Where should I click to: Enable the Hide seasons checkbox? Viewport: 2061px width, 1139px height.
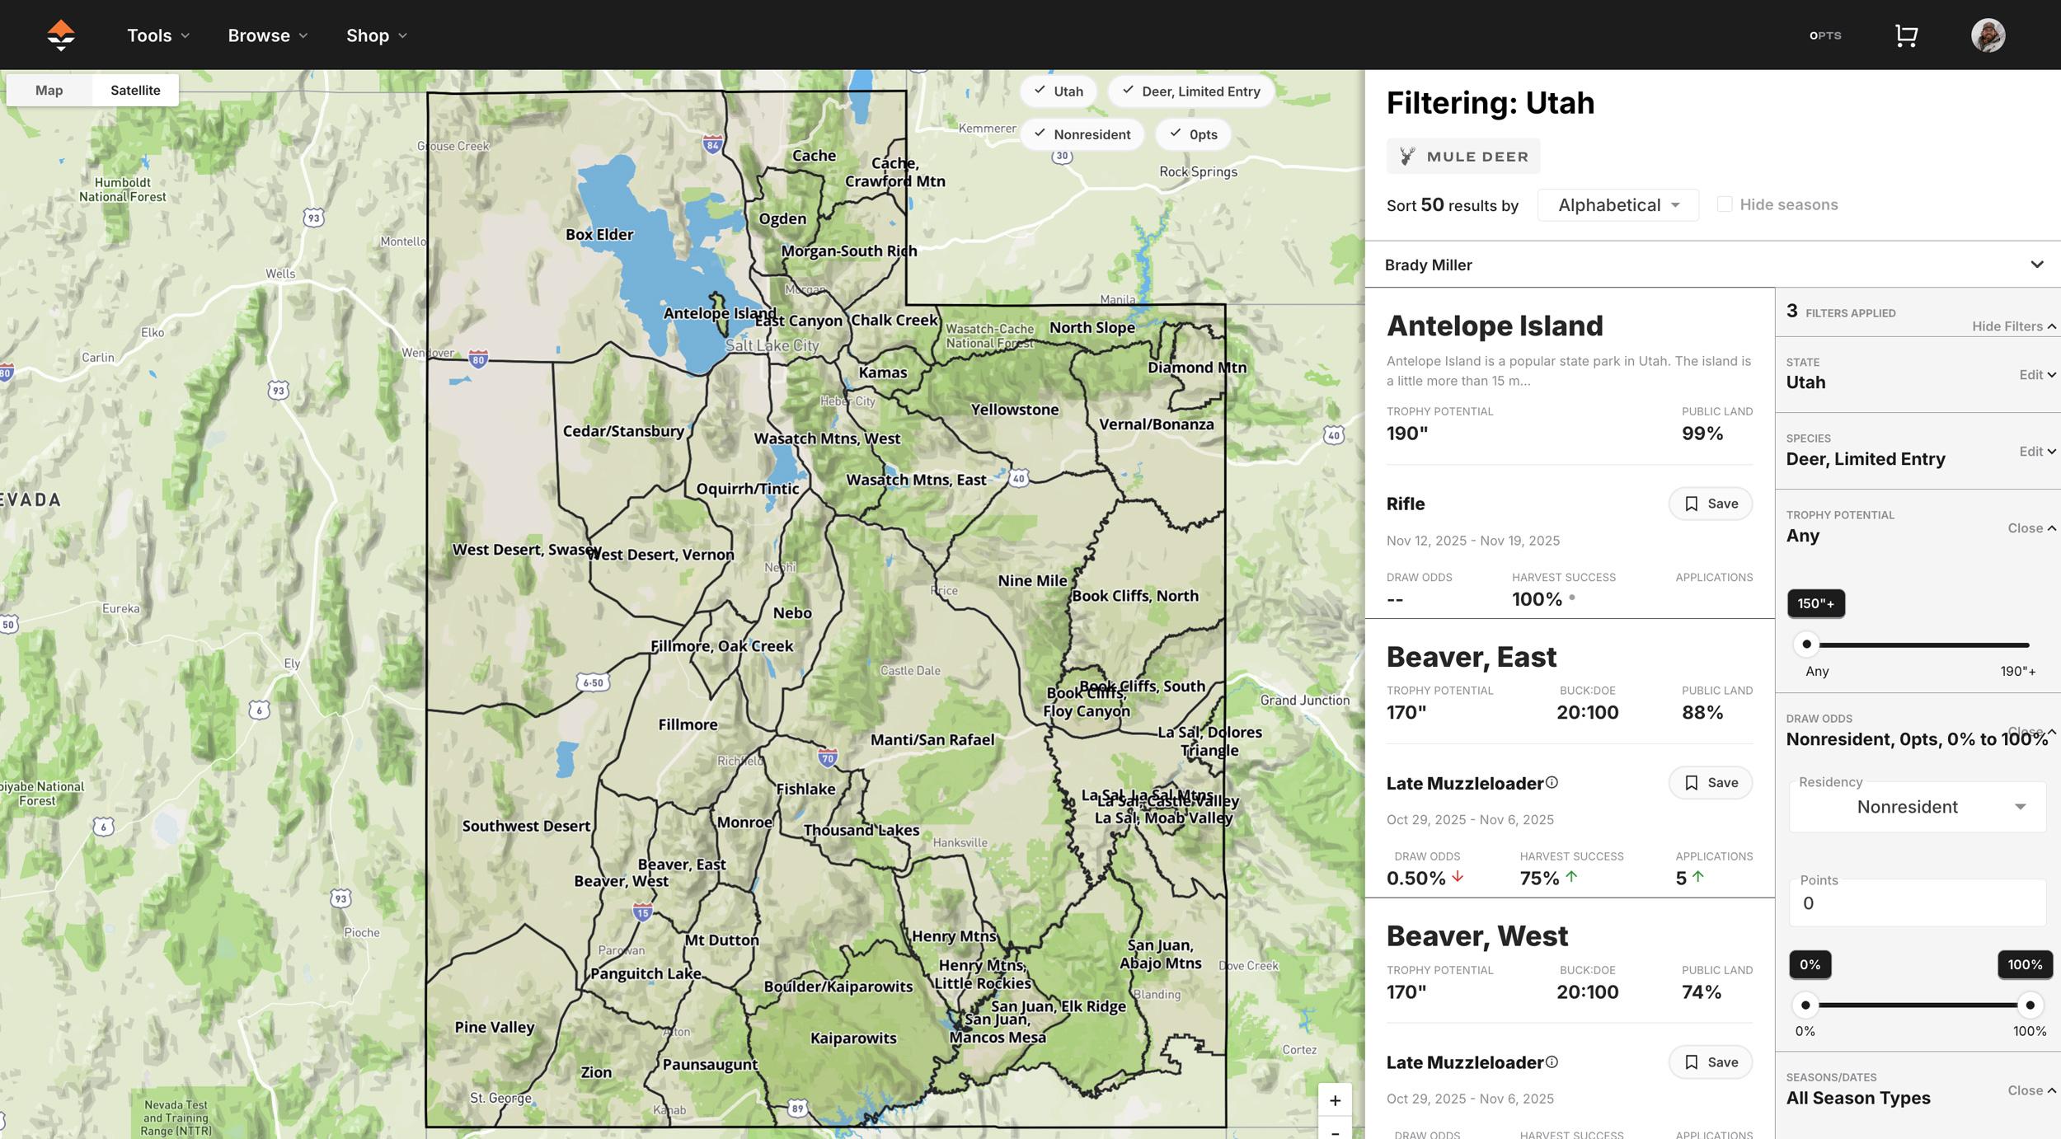coord(1725,204)
